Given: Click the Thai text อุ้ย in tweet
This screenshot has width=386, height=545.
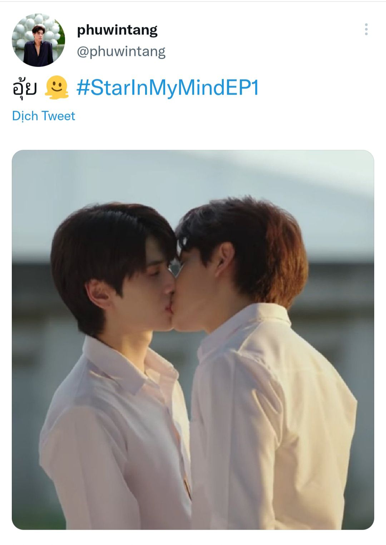Looking at the screenshot, I should click(24, 88).
